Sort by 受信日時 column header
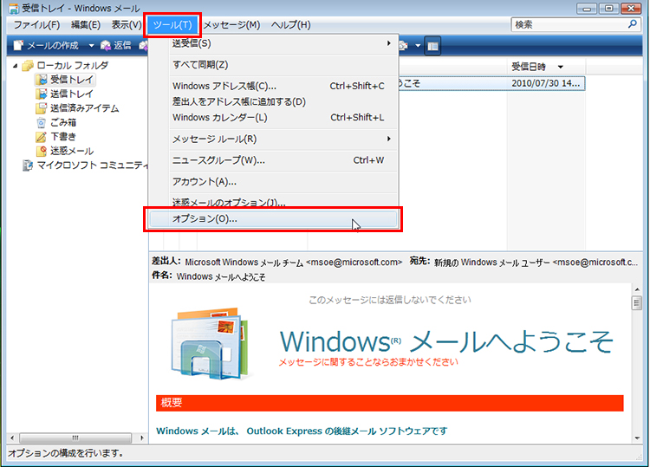 coord(546,67)
